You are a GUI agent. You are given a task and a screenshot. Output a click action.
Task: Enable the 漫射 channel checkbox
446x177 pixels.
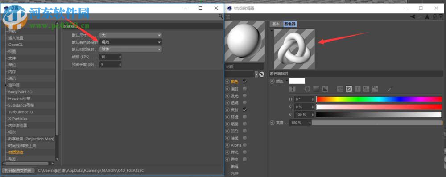click(x=244, y=88)
